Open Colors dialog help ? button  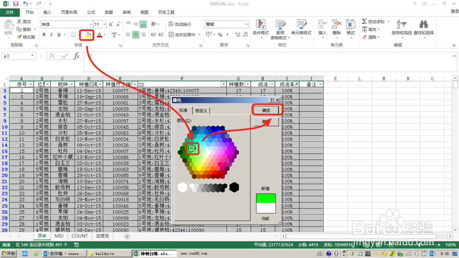click(271, 100)
